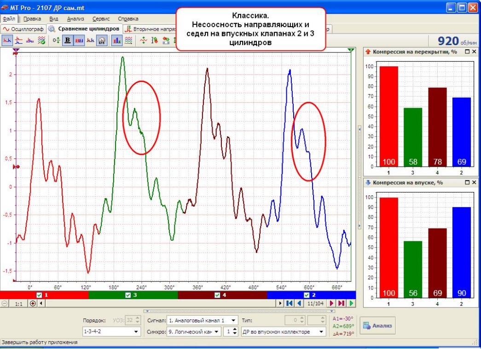The width and height of the screenshot is (481, 349).
Task: Click the scrollbar right arrow
Action: click(x=280, y=303)
